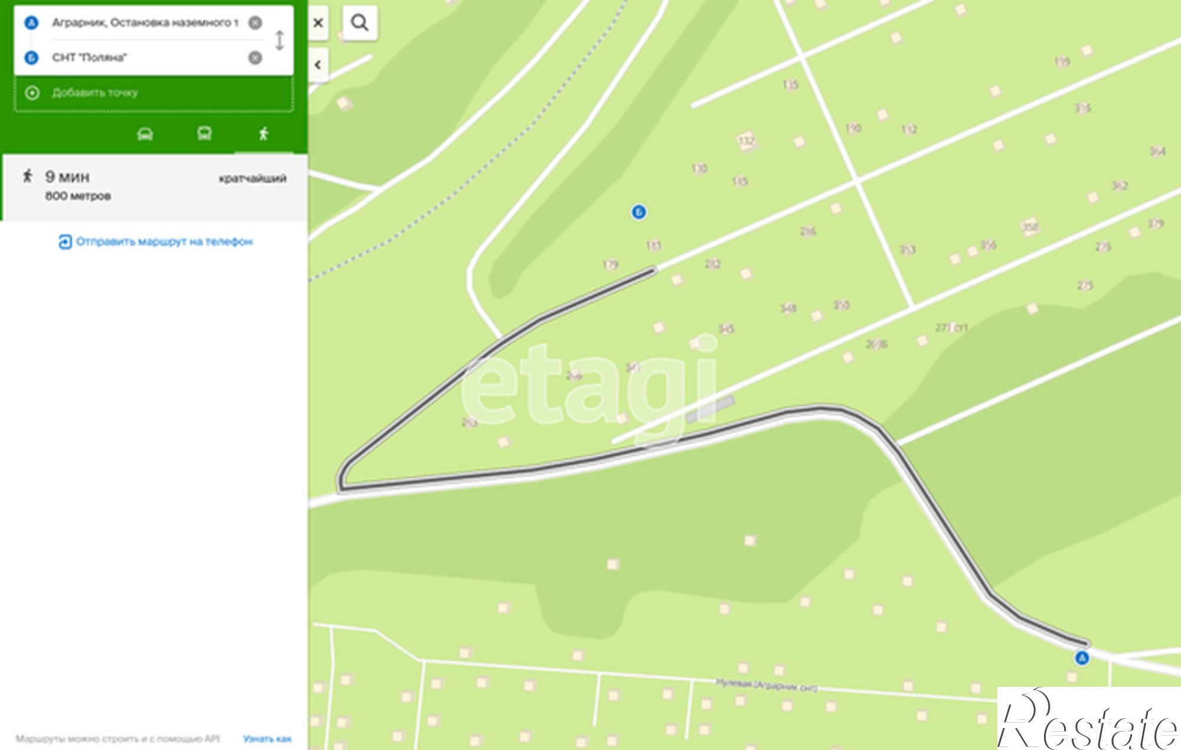Click house number 179 on map
This screenshot has width=1181, height=750.
point(611,265)
